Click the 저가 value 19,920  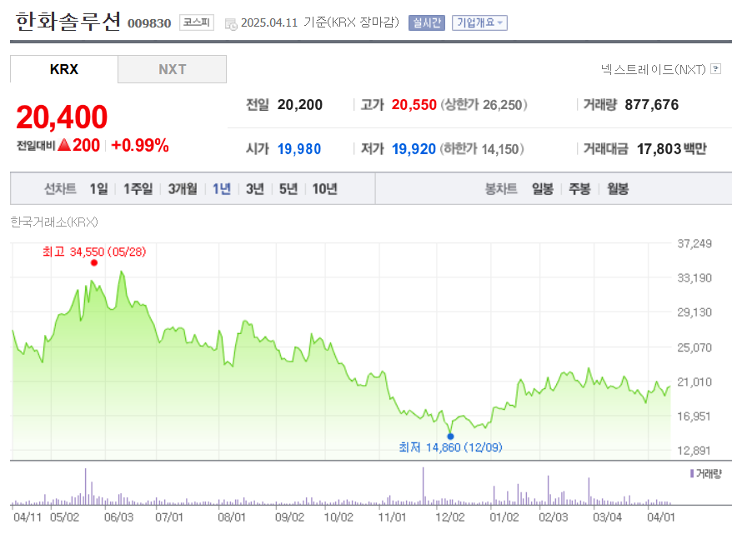[414, 149]
